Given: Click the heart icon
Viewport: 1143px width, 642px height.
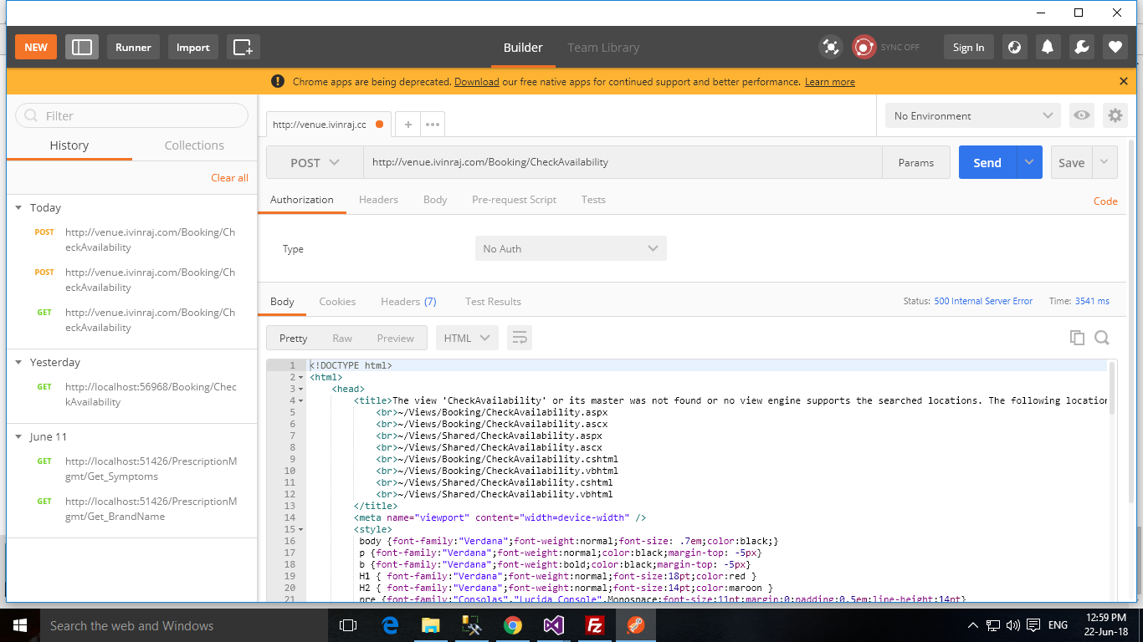Looking at the screenshot, I should tap(1115, 48).
